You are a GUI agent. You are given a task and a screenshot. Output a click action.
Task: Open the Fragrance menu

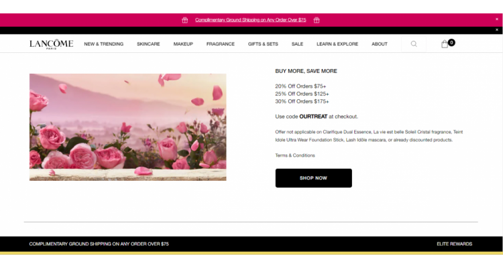coord(221,44)
